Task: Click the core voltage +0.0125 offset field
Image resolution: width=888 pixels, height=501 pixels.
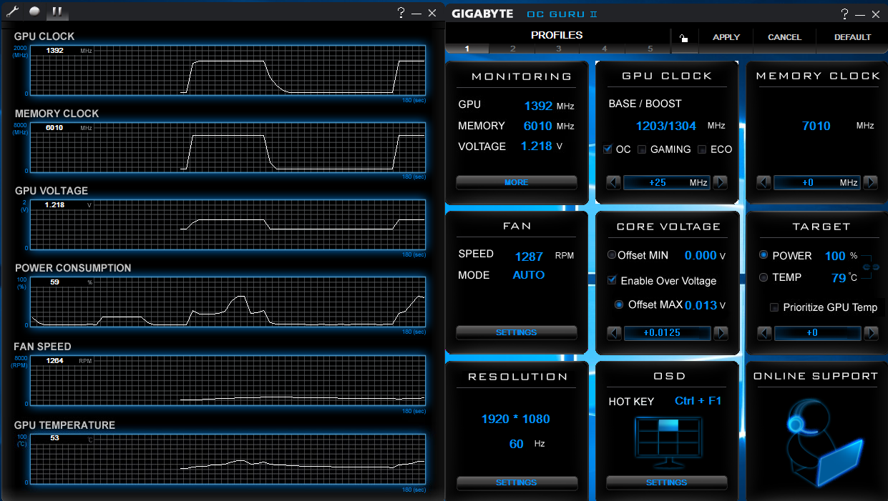Action: point(668,333)
